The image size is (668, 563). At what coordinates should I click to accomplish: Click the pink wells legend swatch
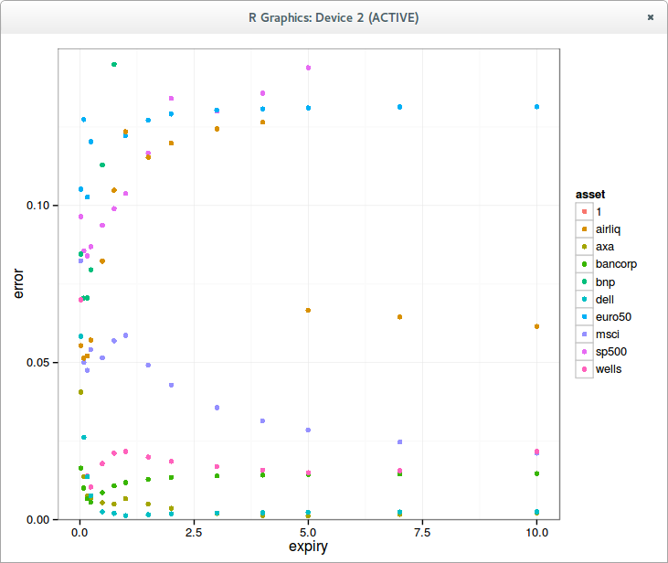tap(584, 369)
